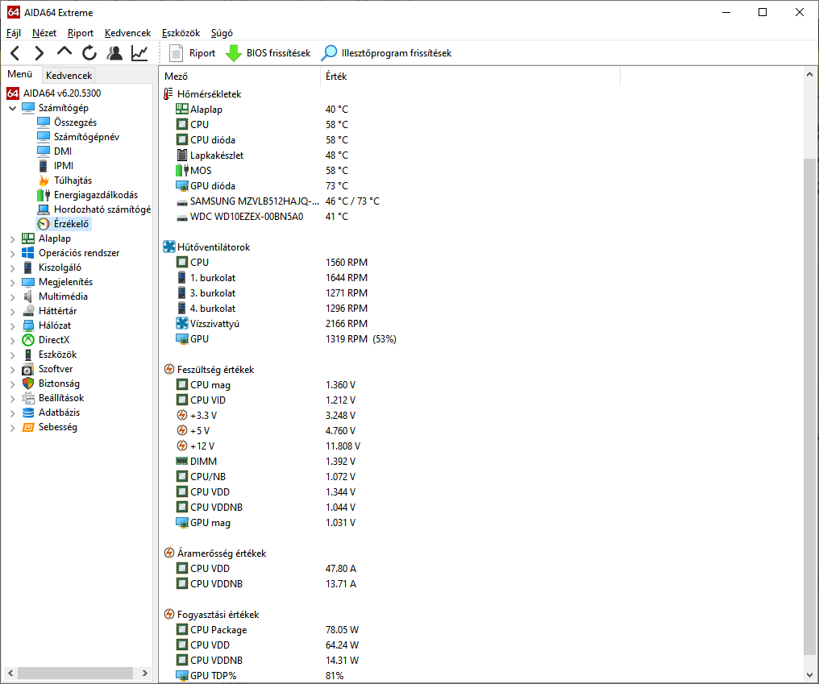Viewport: 819px width, 684px height.
Task: Expand the Alaplap tree node
Action: click(13, 238)
